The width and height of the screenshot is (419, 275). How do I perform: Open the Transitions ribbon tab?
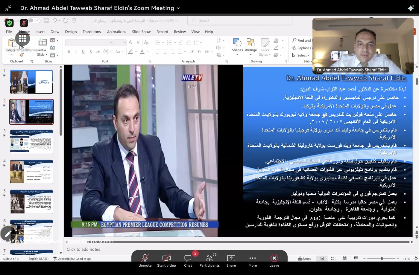(x=92, y=32)
